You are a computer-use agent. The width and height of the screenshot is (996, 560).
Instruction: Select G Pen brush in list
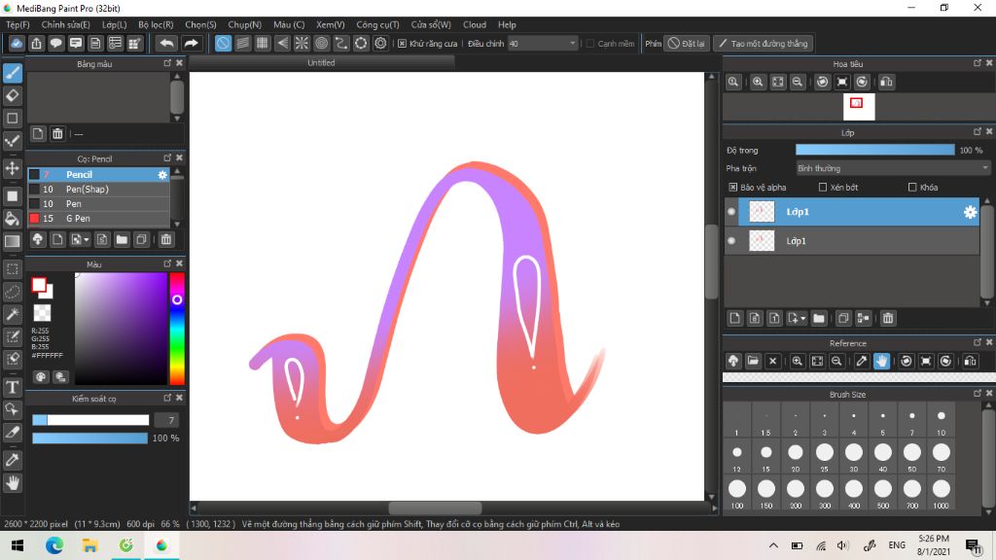point(98,219)
